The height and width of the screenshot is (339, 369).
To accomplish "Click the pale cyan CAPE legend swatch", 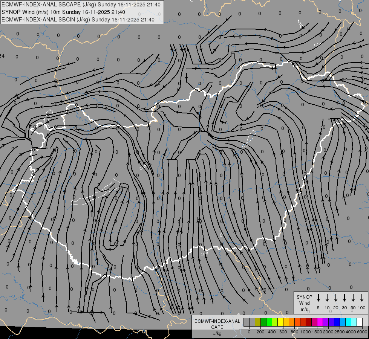I will [x=354, y=322].
